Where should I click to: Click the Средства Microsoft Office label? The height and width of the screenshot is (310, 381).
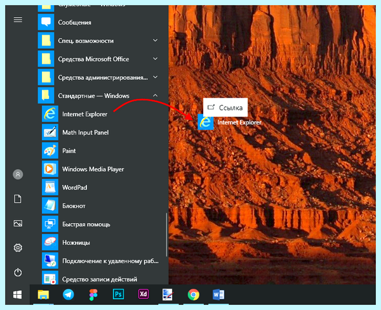pyautogui.click(x=93, y=59)
